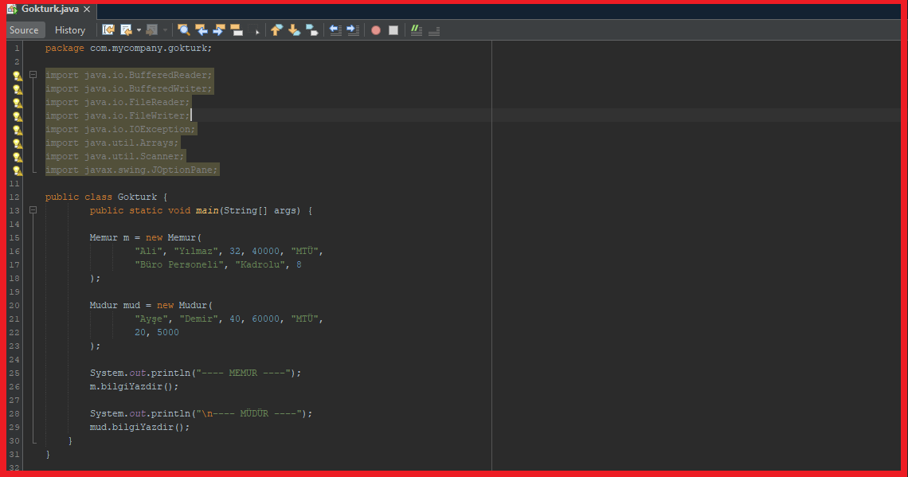Click the "\n---- MÜDÜR ----" string
Screen dimensions: 908x477
pyautogui.click(x=249, y=413)
